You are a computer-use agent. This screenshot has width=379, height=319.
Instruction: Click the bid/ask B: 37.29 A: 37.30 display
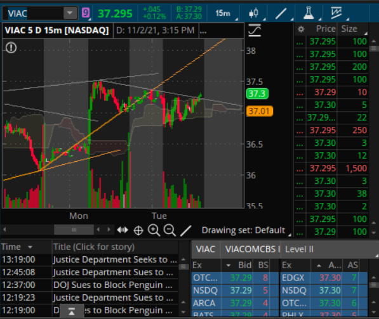point(189,13)
